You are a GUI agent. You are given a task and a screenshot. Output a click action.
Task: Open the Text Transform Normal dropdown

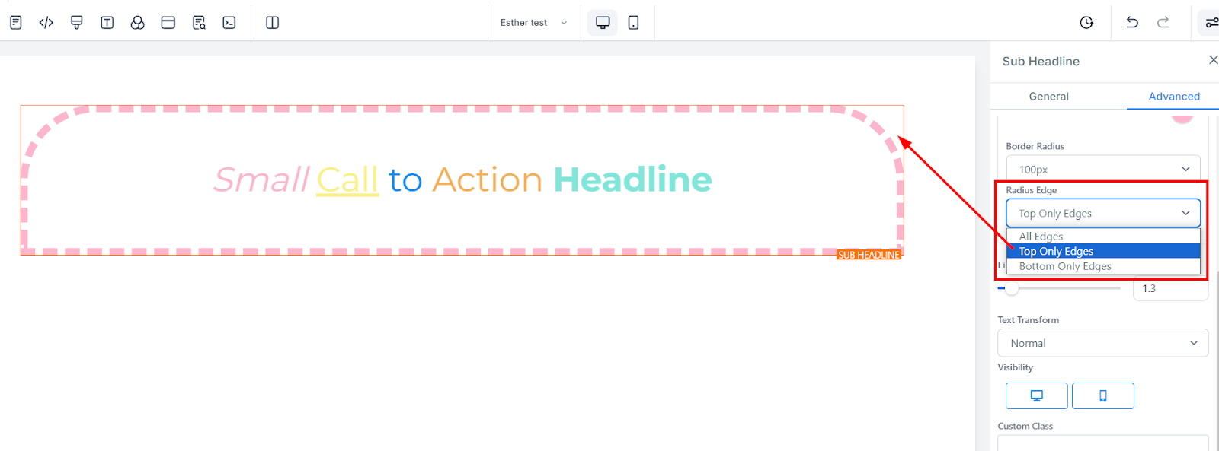pyautogui.click(x=1102, y=343)
